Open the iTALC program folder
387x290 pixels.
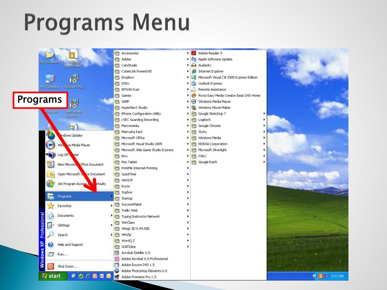(229, 156)
